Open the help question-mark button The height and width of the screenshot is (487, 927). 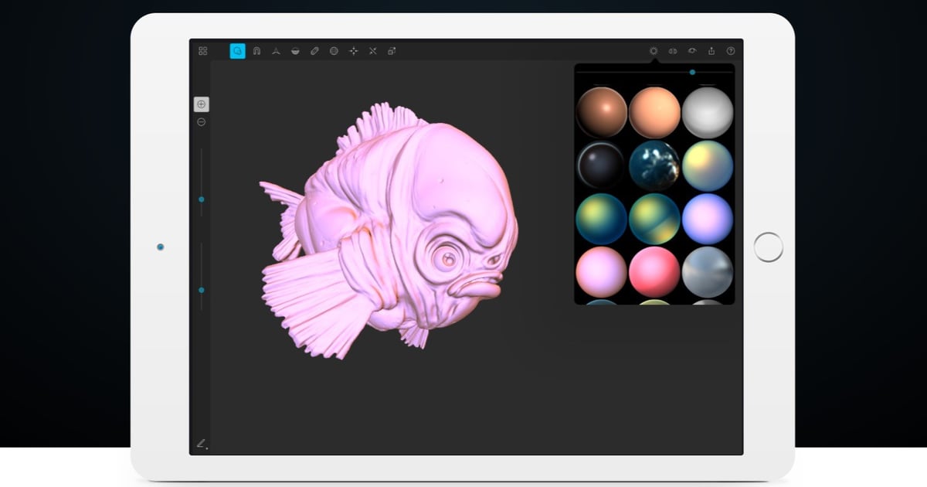pos(728,50)
